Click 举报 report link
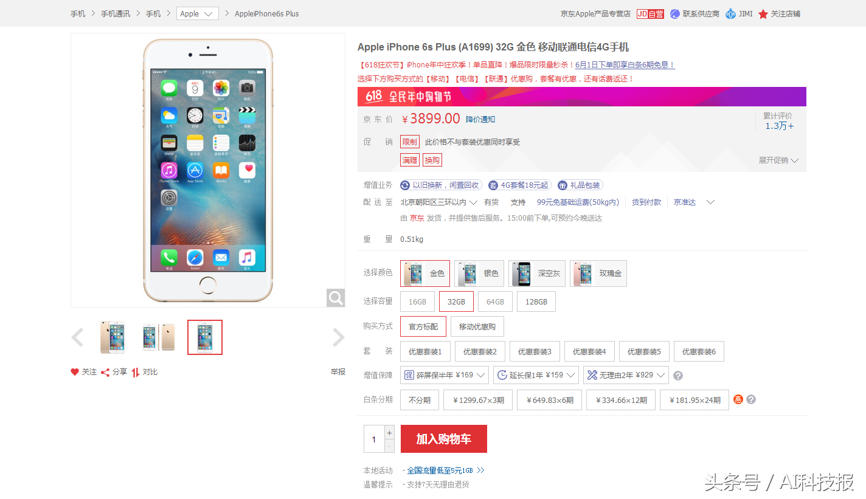The image size is (866, 499). tap(338, 372)
